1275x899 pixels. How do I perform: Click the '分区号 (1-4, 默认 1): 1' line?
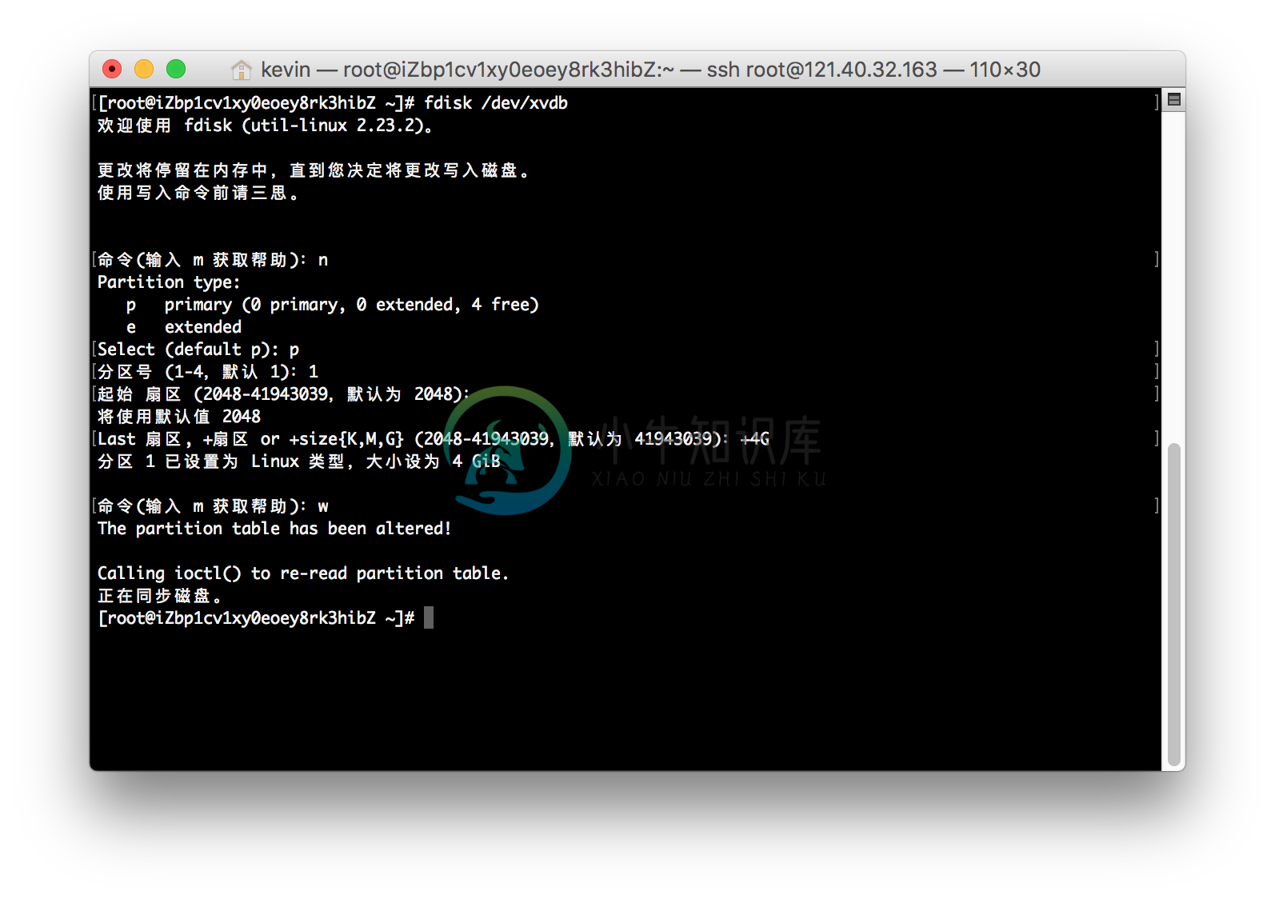coord(208,372)
